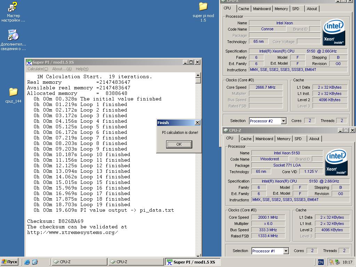Screen dimensions: 356x267
Task: Minimize the Super PI window
Action: 186,62
